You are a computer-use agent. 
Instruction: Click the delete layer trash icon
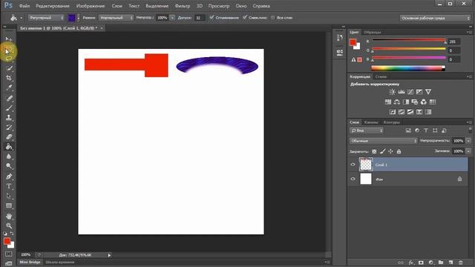(461, 263)
